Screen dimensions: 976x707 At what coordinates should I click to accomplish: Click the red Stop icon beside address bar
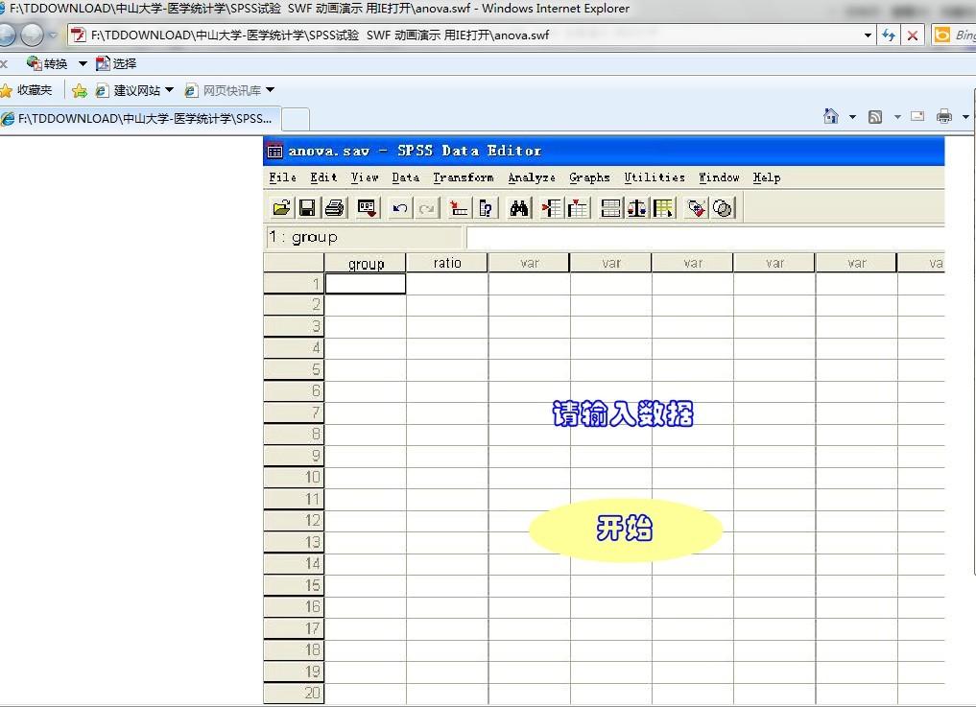point(913,35)
